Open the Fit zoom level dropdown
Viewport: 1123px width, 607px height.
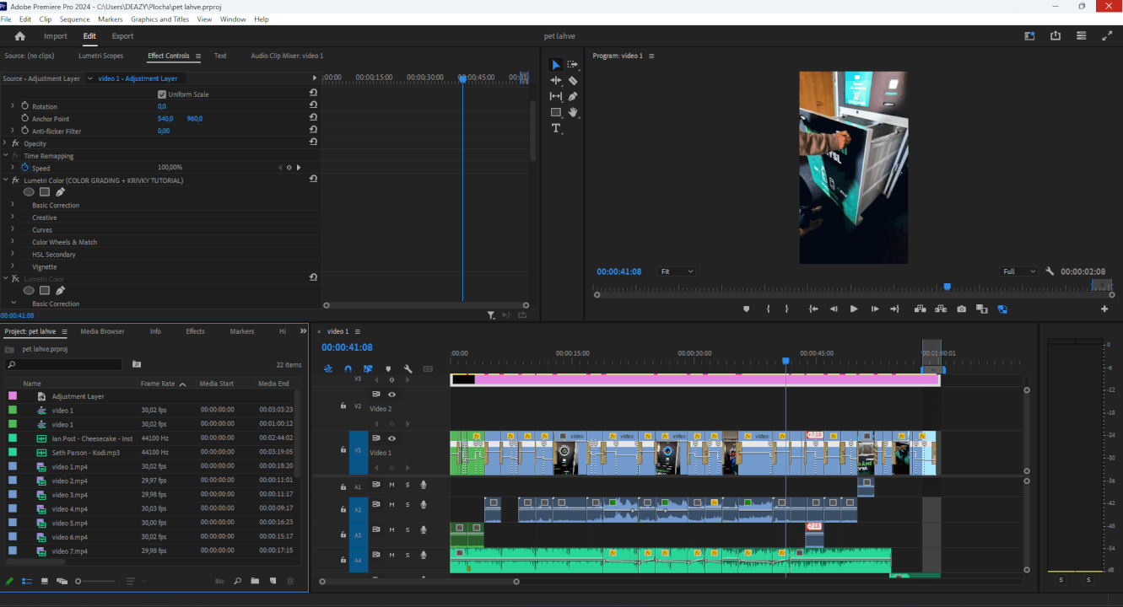[676, 271]
